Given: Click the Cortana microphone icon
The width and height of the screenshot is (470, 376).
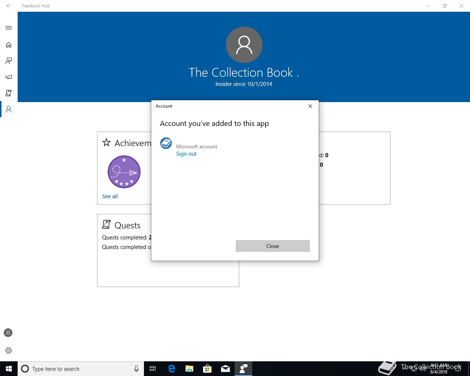Looking at the screenshot, I should coord(136,369).
